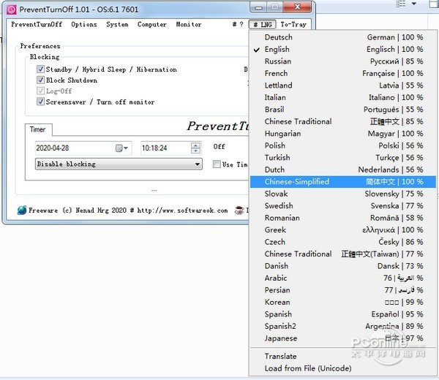Toggle Screensaver / Turn off monitor checkbox
The height and width of the screenshot is (380, 439).
point(40,102)
